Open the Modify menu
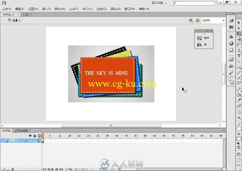The image size is (242, 171). (60, 9)
